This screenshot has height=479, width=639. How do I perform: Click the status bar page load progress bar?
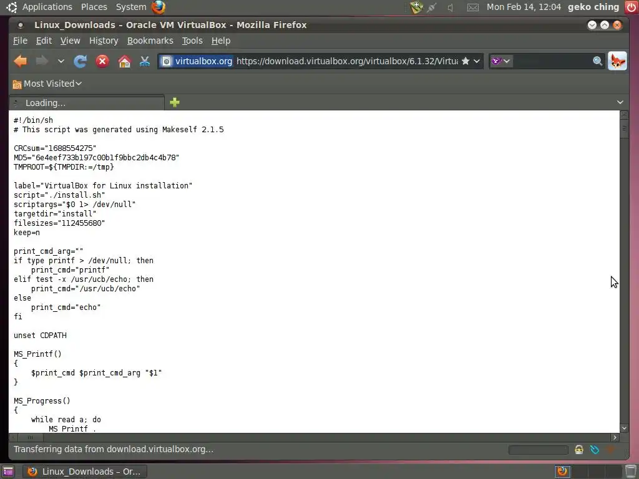538,450
